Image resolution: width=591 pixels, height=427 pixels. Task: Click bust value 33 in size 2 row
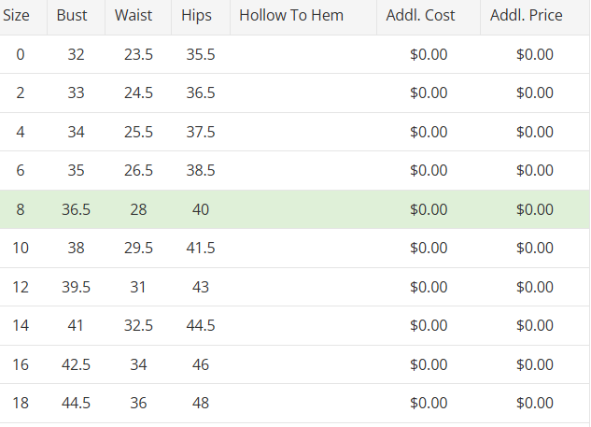click(76, 93)
